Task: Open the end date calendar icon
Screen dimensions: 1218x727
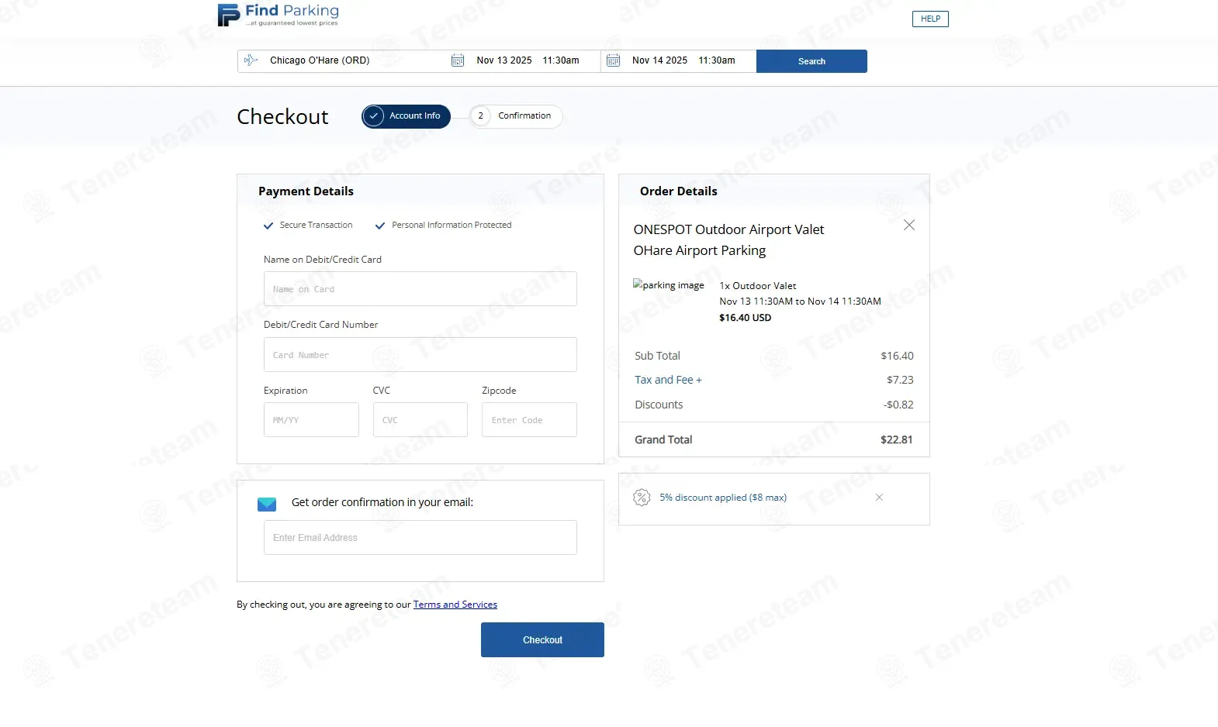Action: tap(613, 60)
